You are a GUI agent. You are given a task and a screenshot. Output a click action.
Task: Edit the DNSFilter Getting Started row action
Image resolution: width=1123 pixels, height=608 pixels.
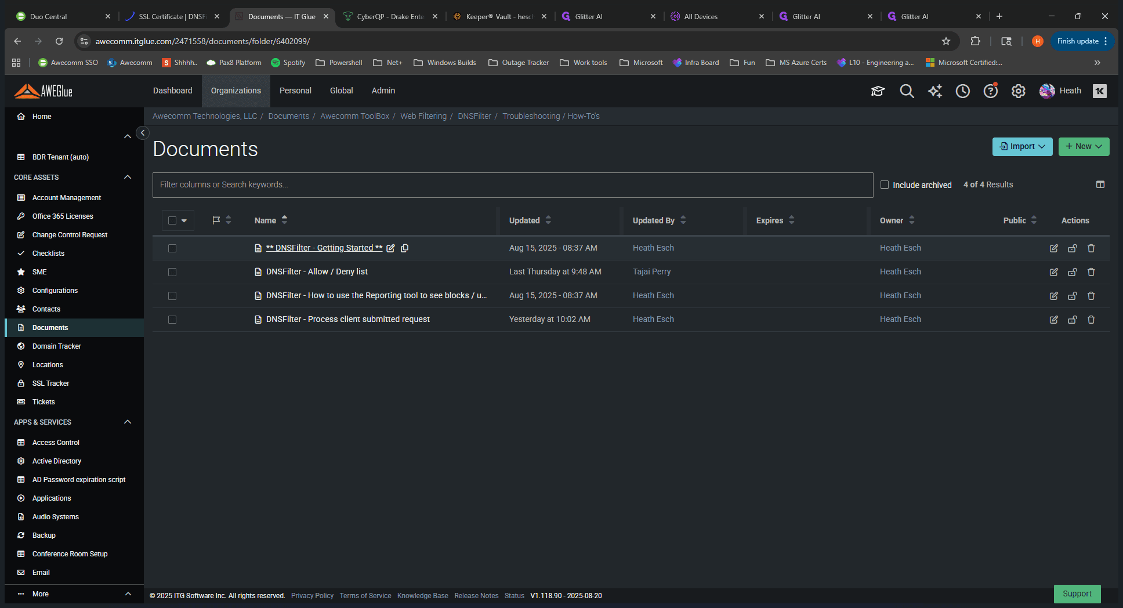click(1054, 248)
